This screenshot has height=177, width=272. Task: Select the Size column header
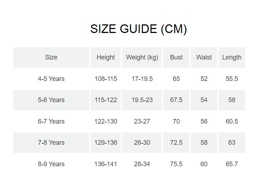[51, 57]
